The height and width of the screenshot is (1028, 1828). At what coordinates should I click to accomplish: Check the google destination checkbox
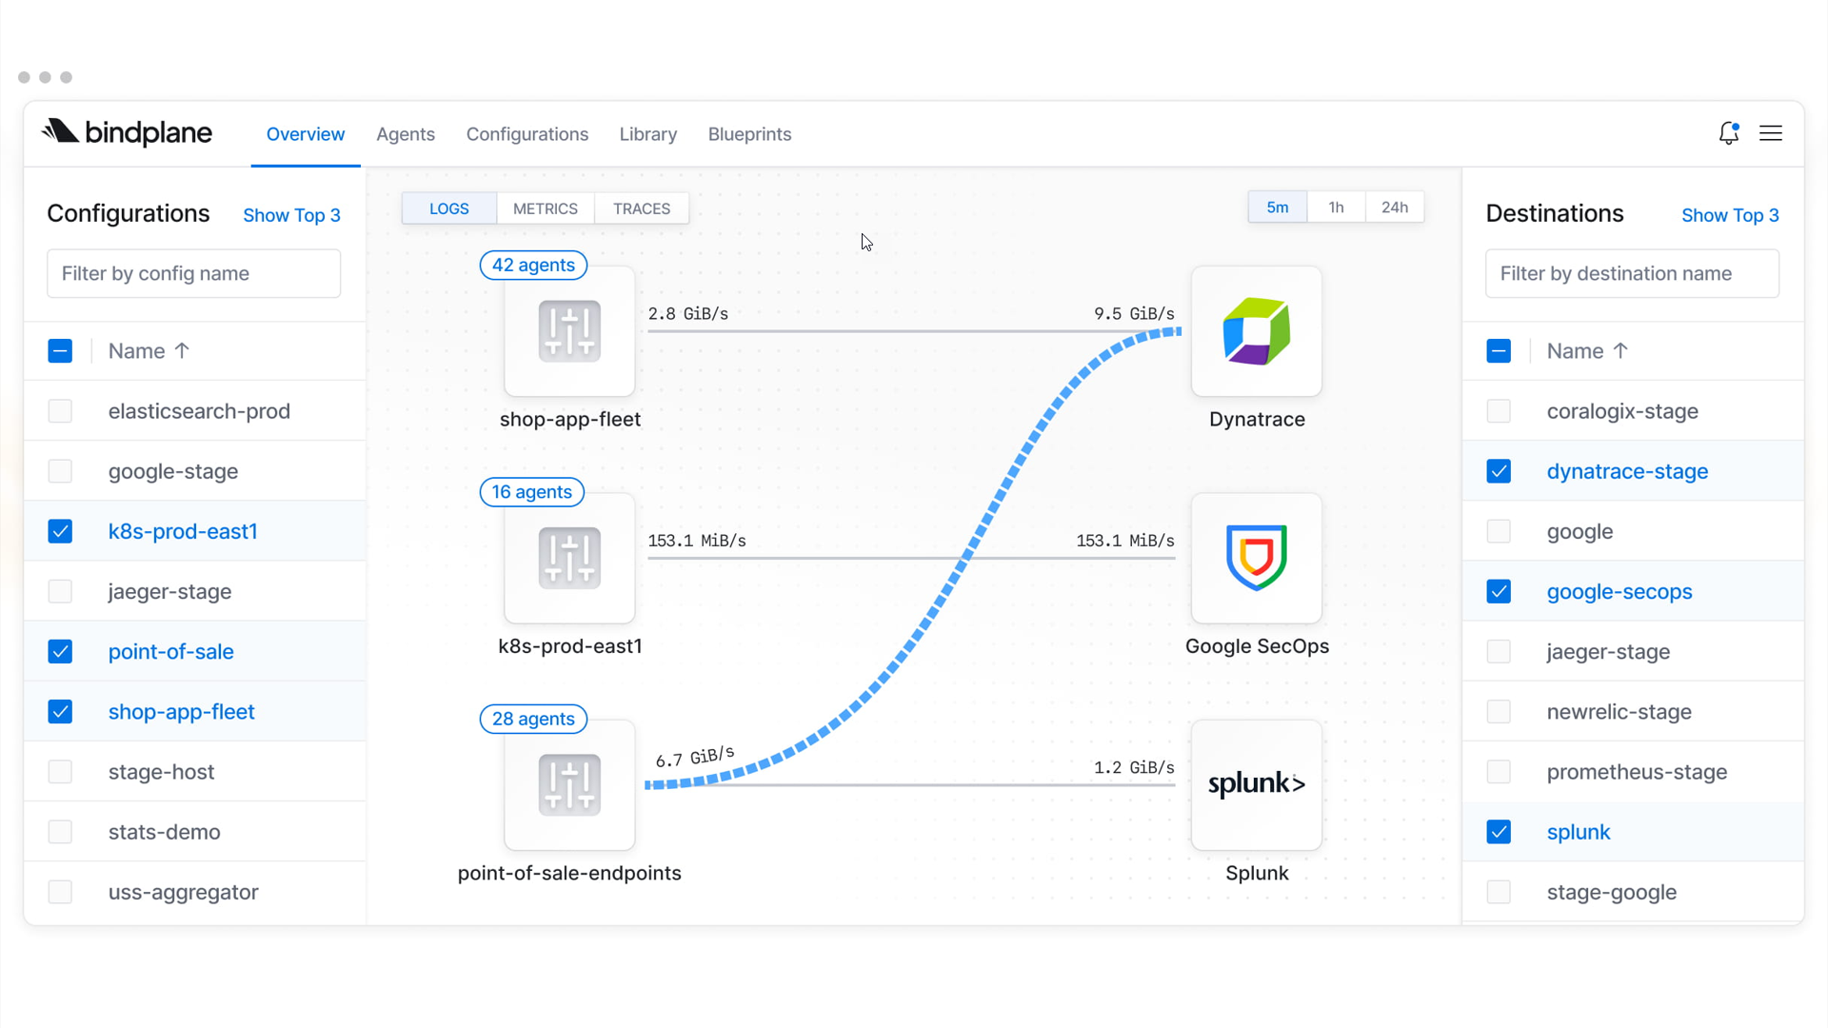tap(1499, 531)
